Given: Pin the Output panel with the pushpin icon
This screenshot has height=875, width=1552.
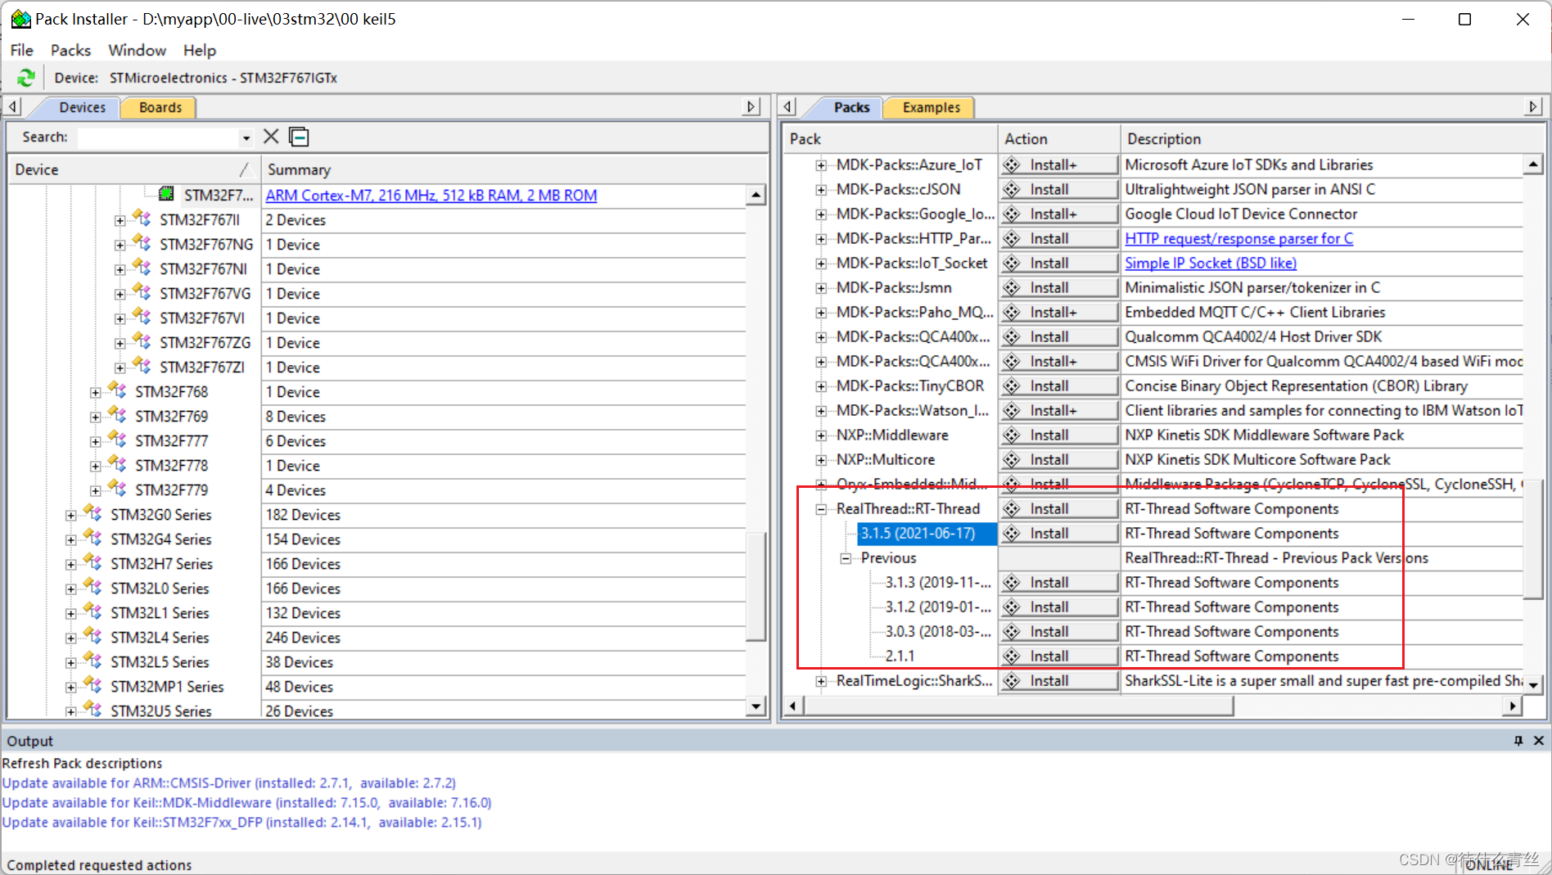Looking at the screenshot, I should [x=1518, y=740].
